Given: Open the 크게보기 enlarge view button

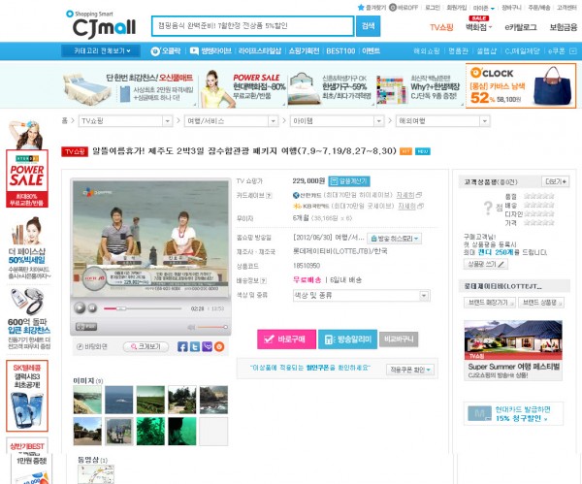Looking at the screenshot, I should (x=145, y=346).
